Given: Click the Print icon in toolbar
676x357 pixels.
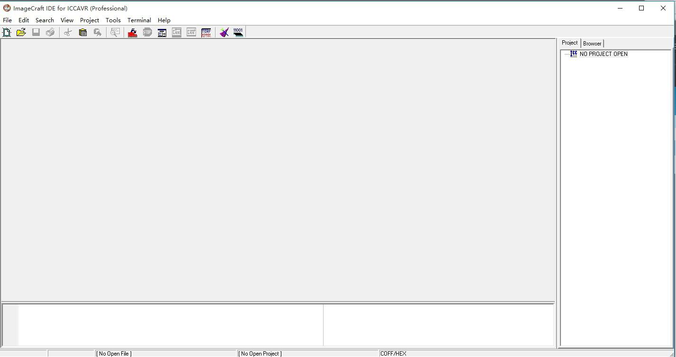Looking at the screenshot, I should (50, 32).
